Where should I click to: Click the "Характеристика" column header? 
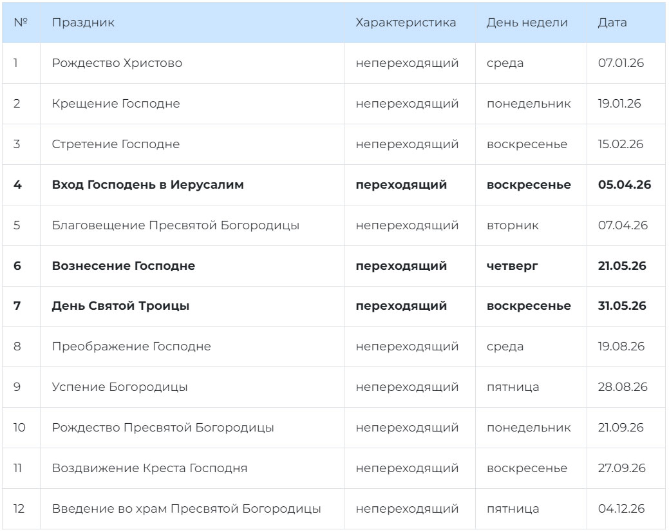tap(405, 23)
